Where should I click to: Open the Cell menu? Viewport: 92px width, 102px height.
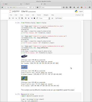click(x=33, y=15)
